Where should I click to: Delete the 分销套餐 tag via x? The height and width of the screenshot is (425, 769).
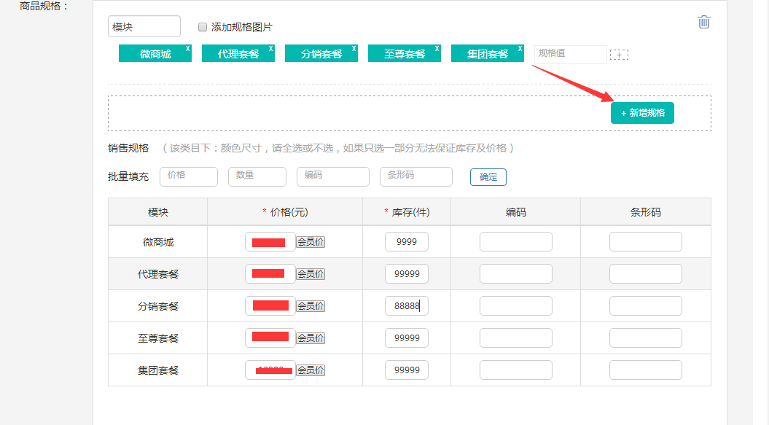click(x=354, y=49)
